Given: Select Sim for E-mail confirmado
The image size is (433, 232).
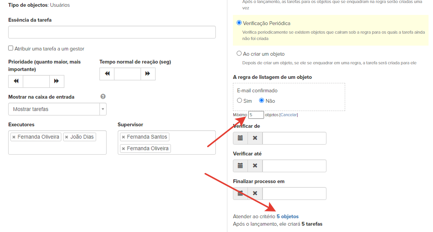Looking at the screenshot, I should click(240, 100).
